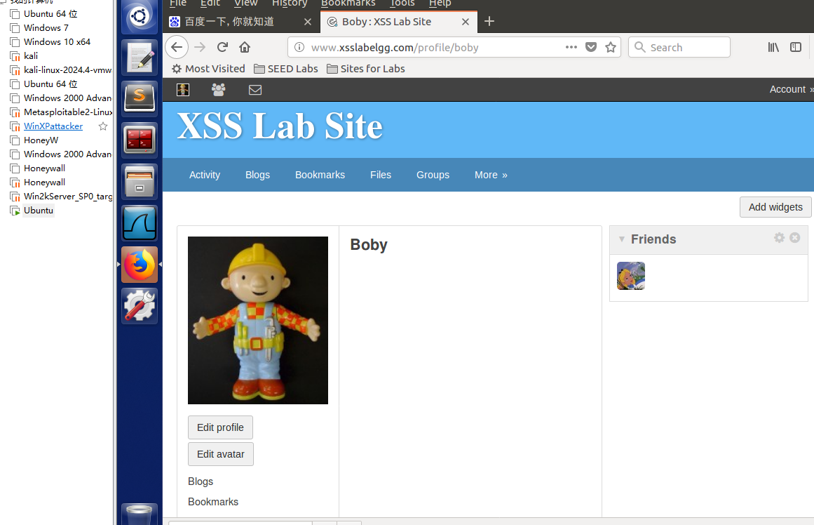The image size is (814, 525).
Task: Go back to previous page
Action: 177,47
